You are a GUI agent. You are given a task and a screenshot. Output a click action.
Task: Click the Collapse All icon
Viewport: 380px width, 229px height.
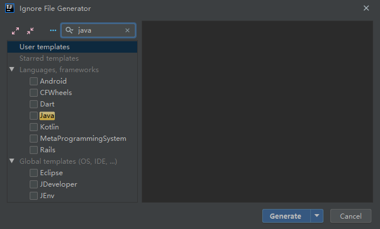pyautogui.click(x=30, y=30)
